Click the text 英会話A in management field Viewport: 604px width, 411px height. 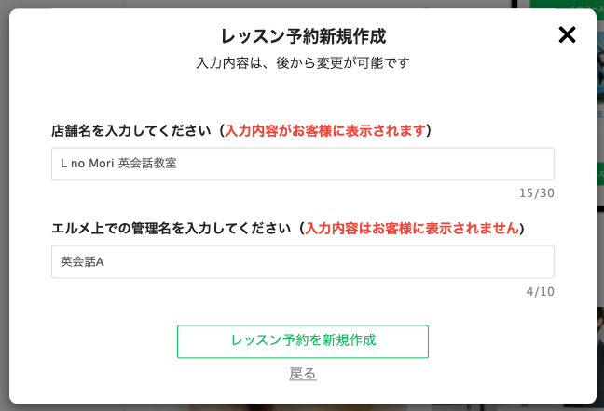82,261
